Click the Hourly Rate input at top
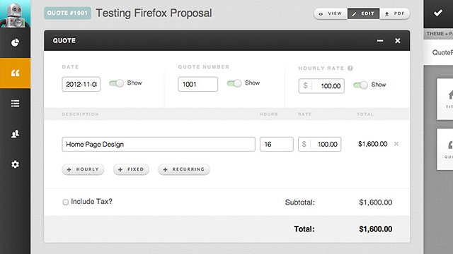 pos(321,86)
